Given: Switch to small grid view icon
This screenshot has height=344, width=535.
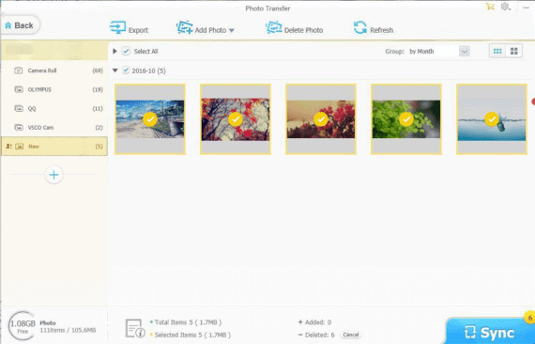Looking at the screenshot, I should point(497,52).
